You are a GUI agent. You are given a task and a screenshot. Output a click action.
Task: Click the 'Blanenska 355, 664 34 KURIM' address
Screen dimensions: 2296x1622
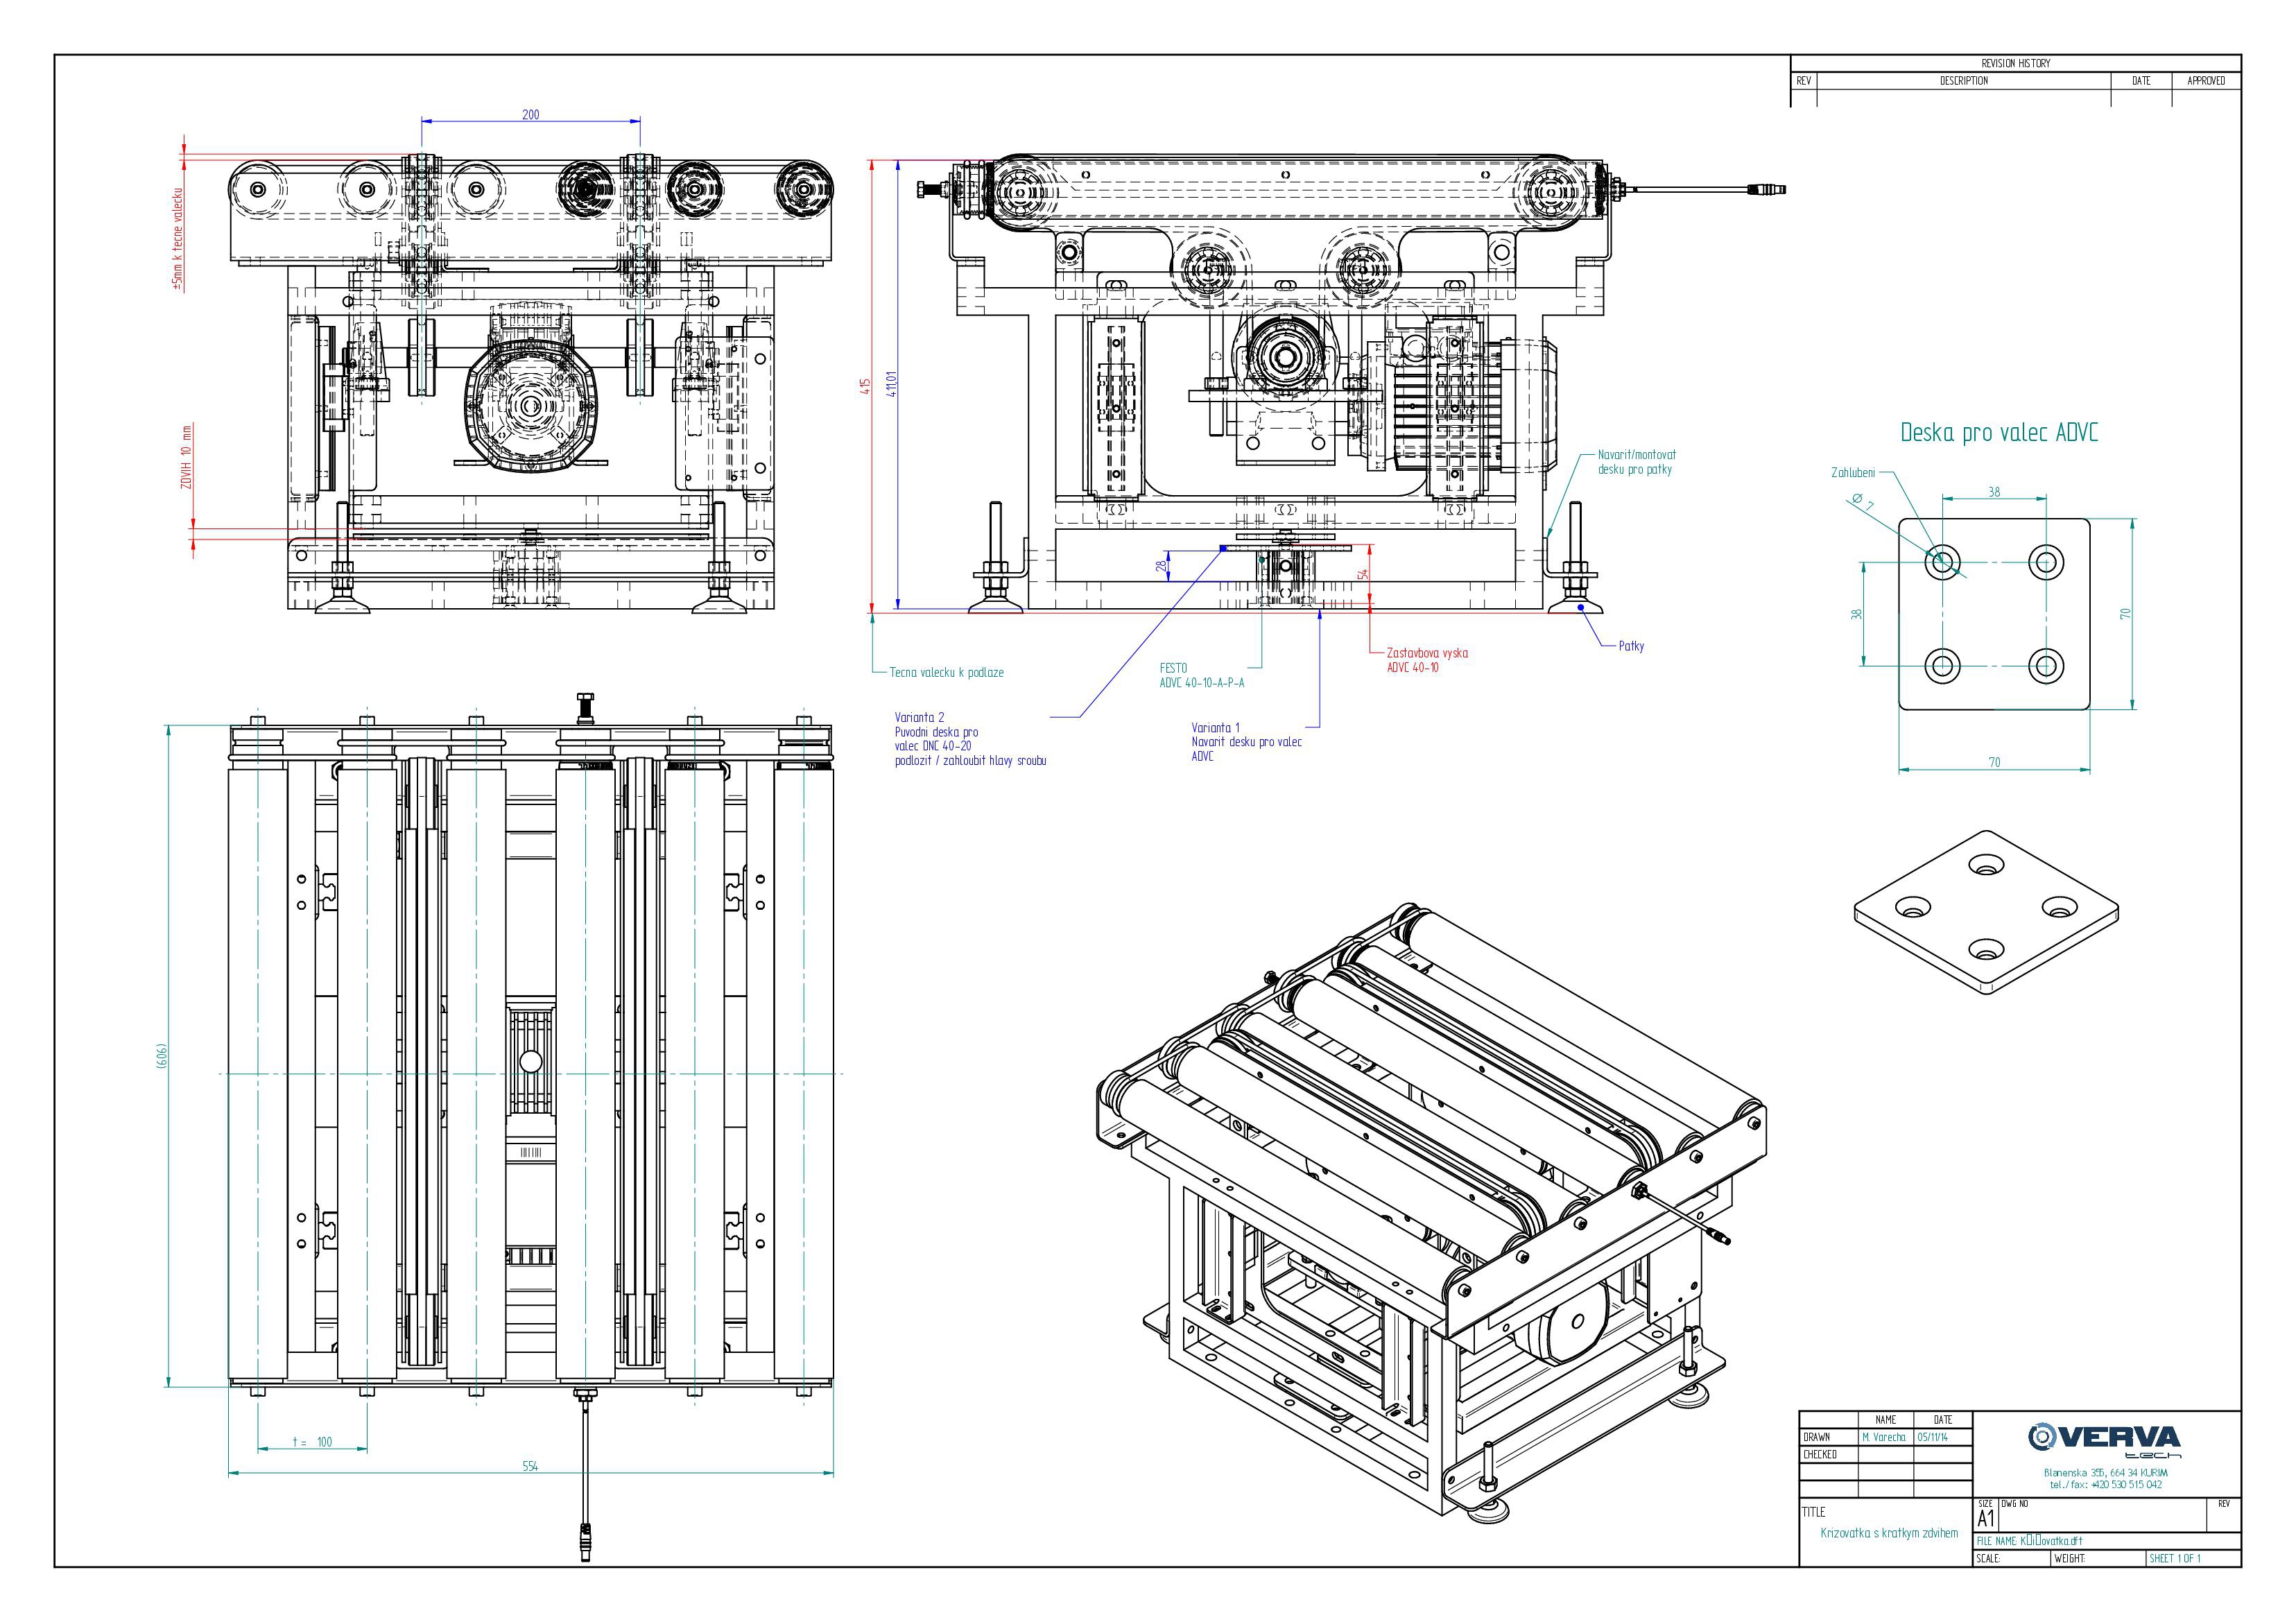(2106, 1472)
